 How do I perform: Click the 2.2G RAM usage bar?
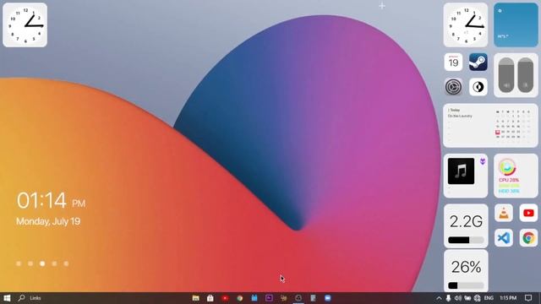[x=466, y=240]
